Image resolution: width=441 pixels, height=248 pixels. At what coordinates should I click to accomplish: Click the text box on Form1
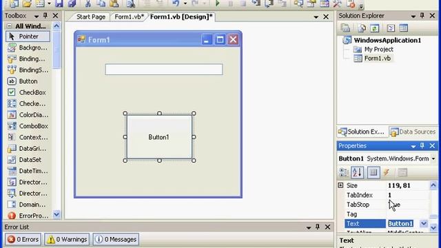[x=164, y=69]
